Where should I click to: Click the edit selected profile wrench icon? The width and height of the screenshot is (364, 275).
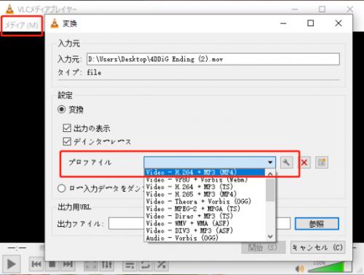[287, 163]
